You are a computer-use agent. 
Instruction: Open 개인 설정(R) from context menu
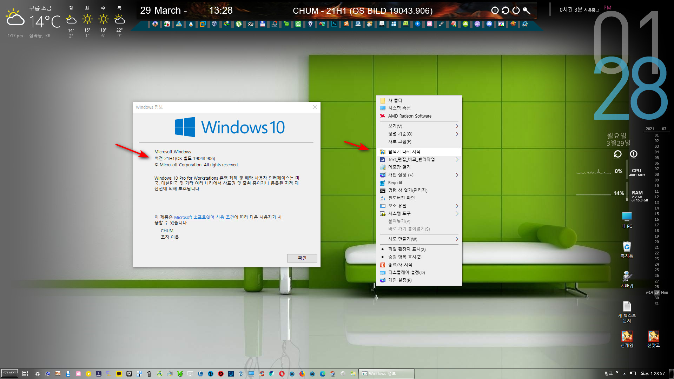[x=419, y=280]
